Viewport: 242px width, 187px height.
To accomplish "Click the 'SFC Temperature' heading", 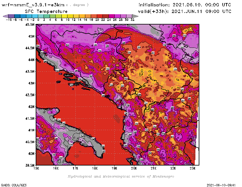I will pos(46,11).
